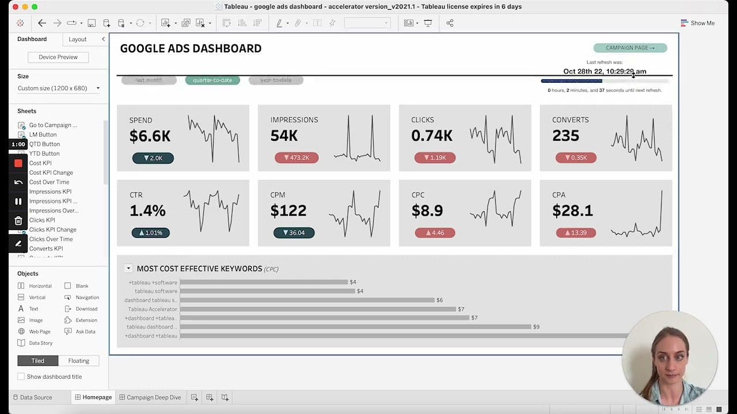The image size is (737, 414).
Task: Click the new dashboard icon beside sheet tabs
Action: click(x=210, y=397)
